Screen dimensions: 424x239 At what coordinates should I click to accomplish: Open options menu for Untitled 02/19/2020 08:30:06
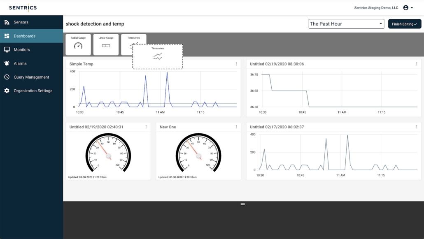417,64
